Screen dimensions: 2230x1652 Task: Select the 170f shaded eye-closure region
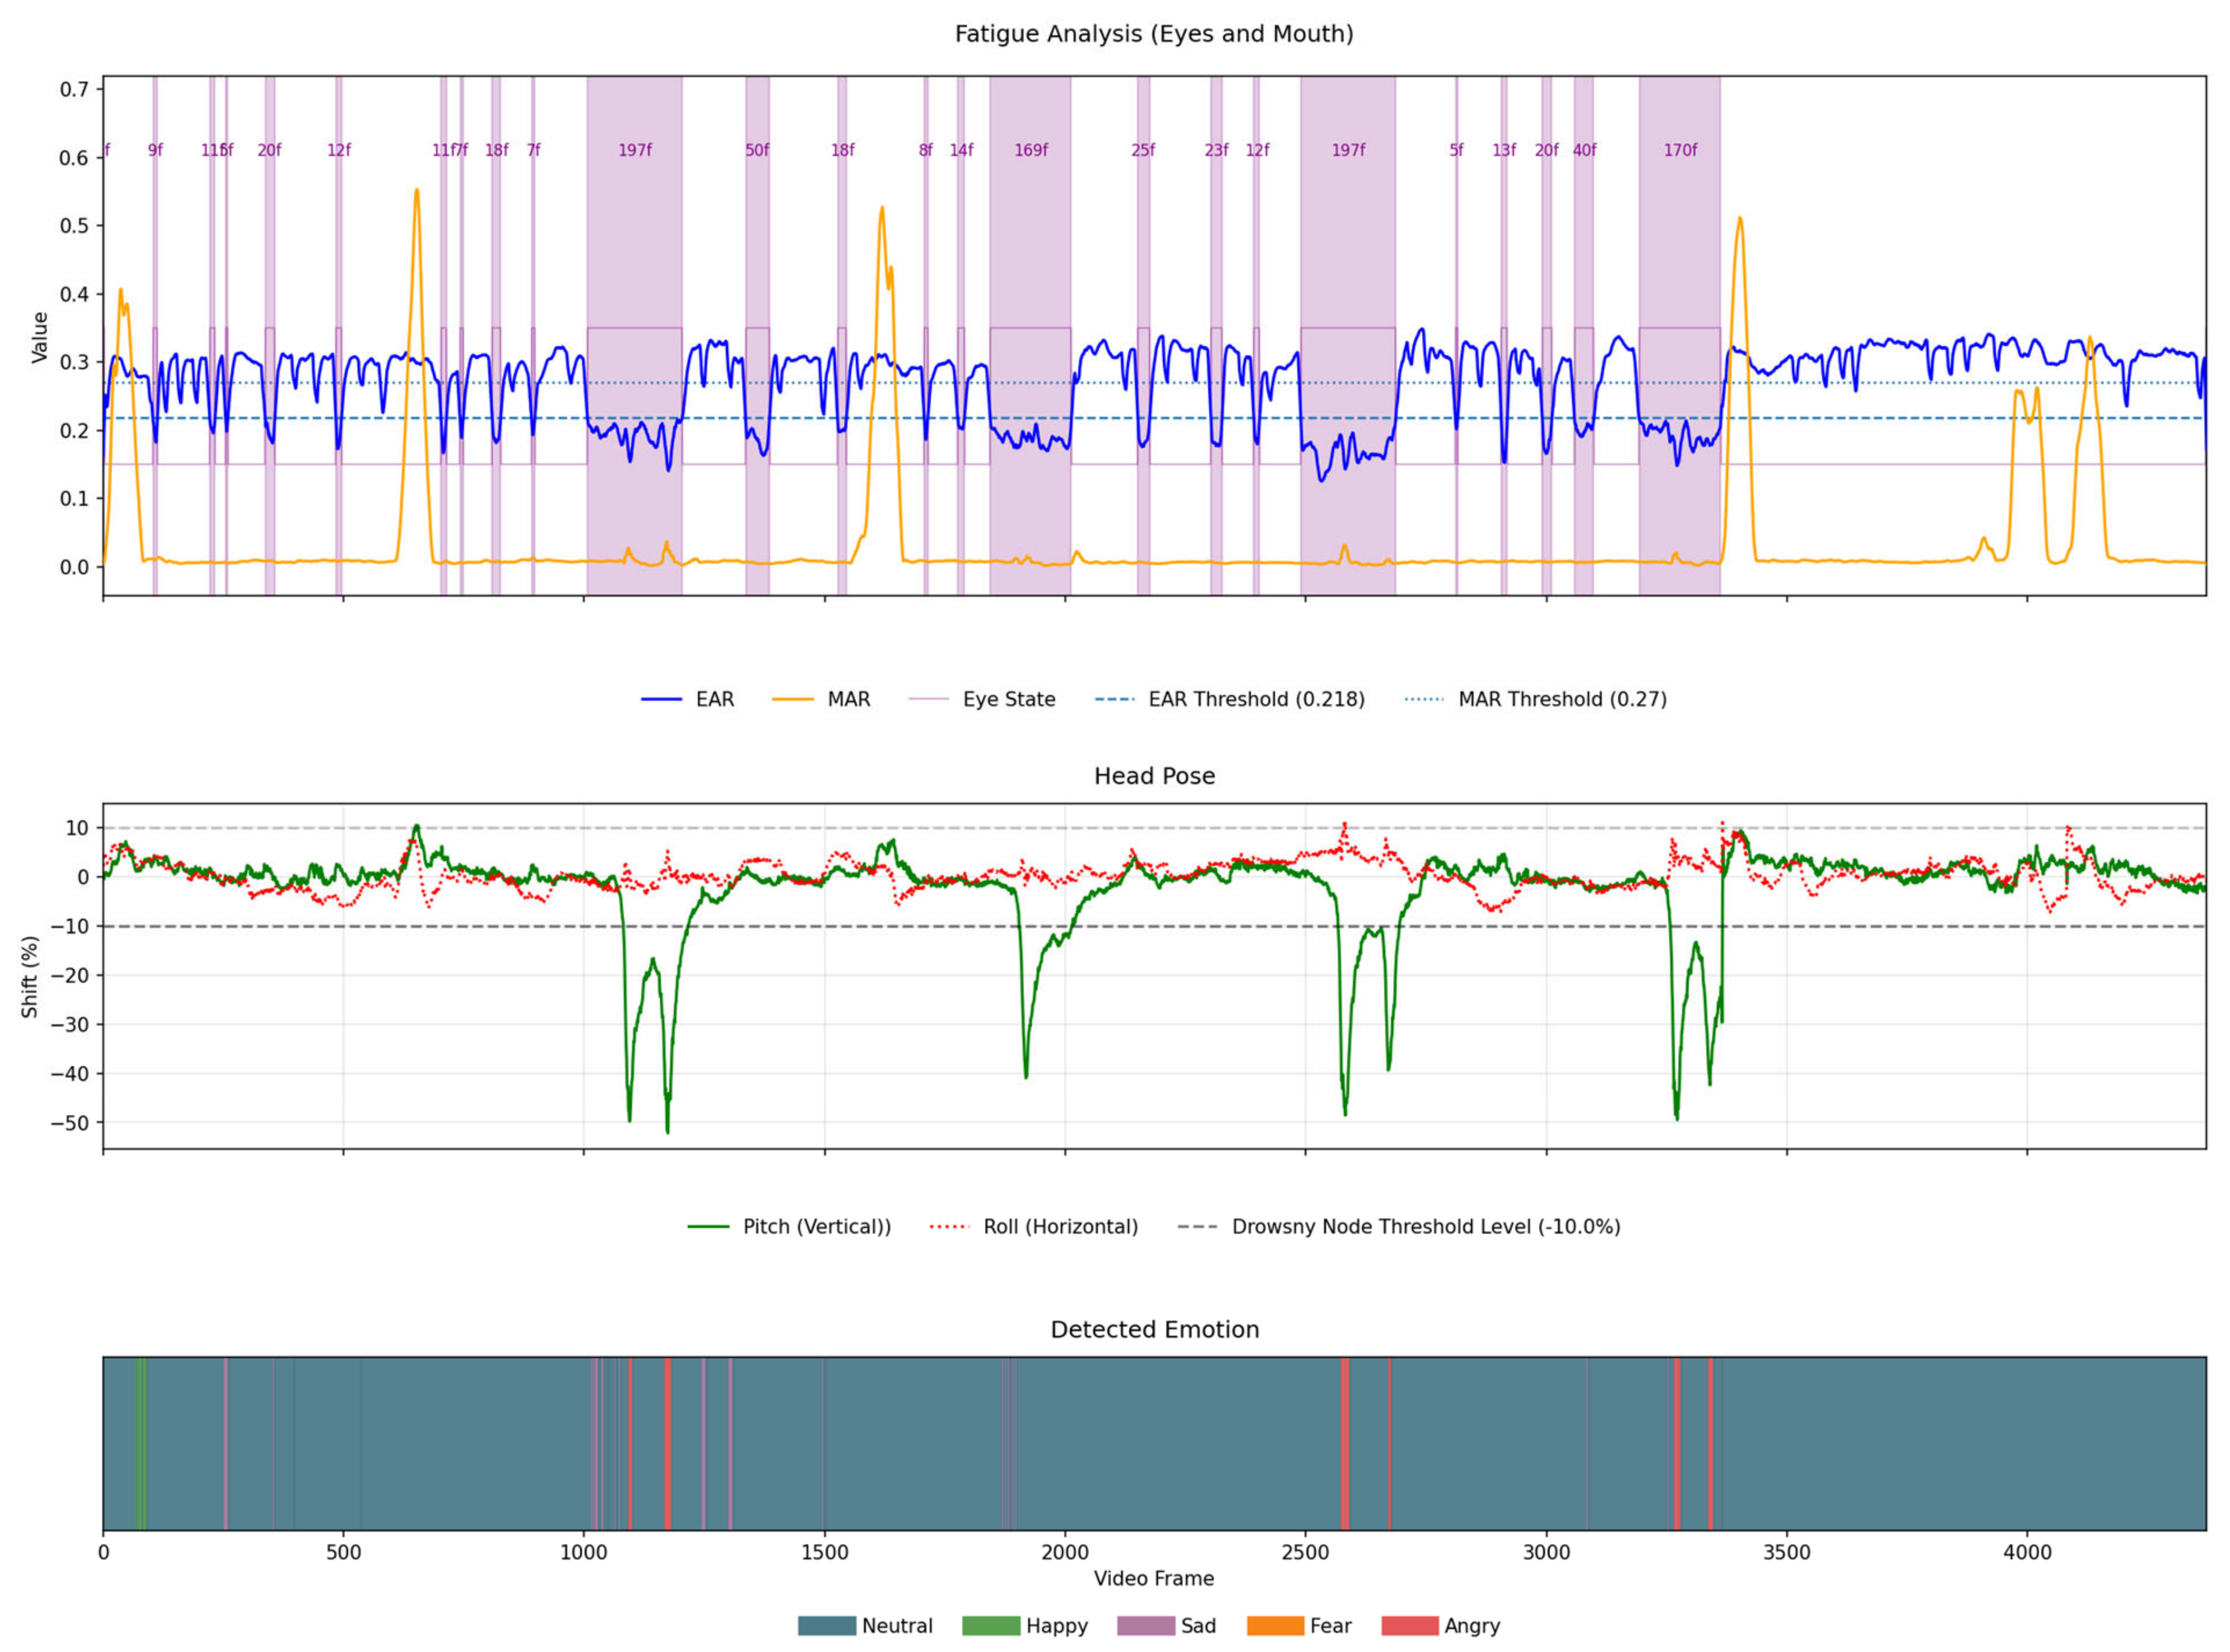click(x=1679, y=336)
